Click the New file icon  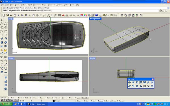[4, 15]
